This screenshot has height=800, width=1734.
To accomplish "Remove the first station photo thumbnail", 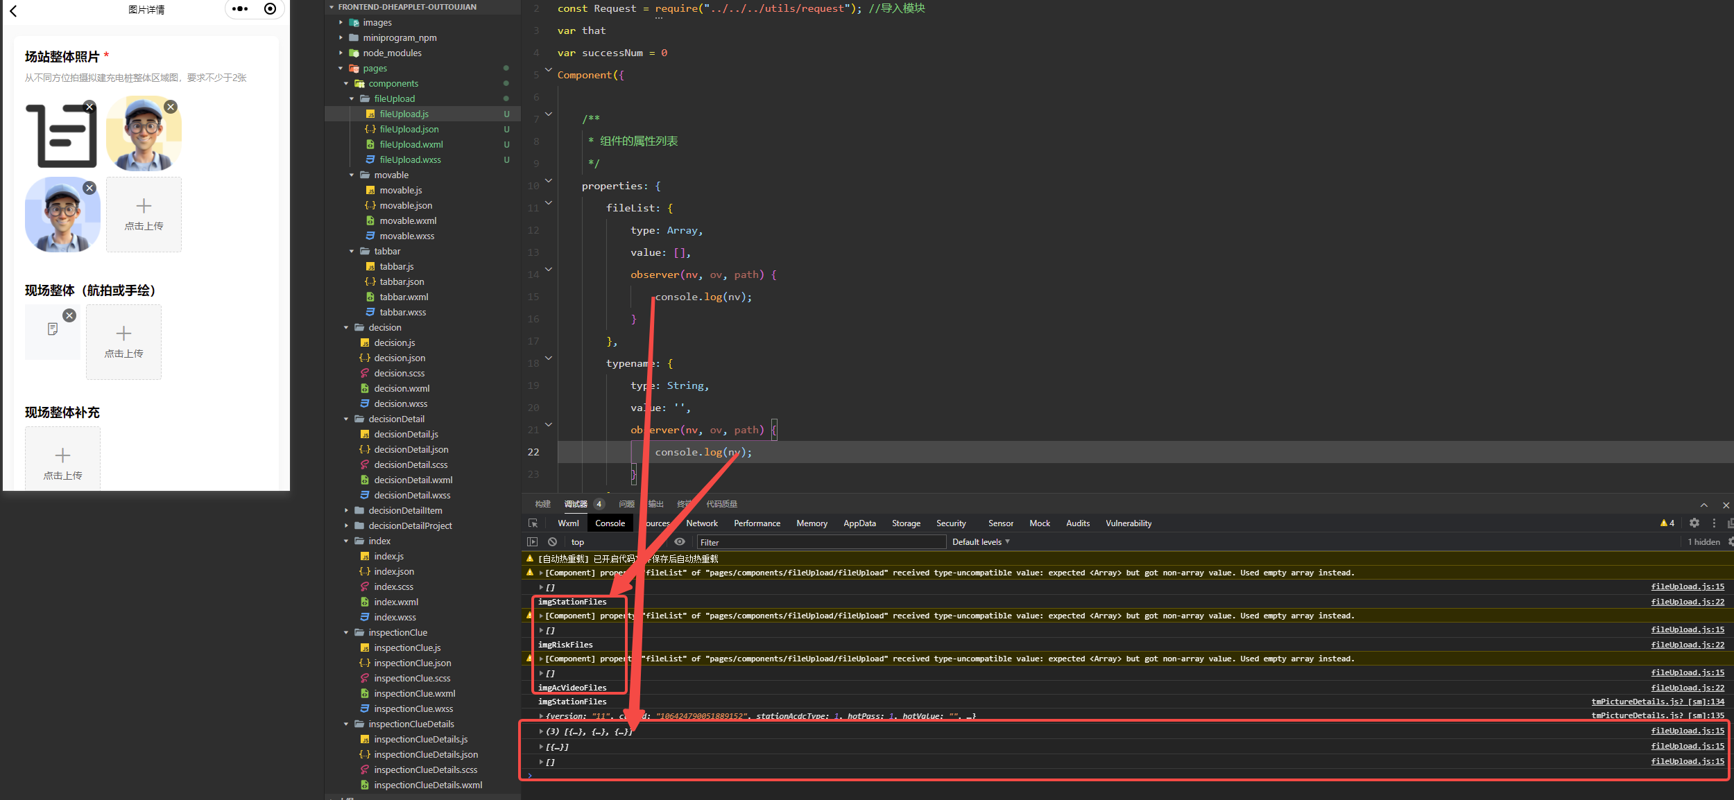I will click(89, 107).
